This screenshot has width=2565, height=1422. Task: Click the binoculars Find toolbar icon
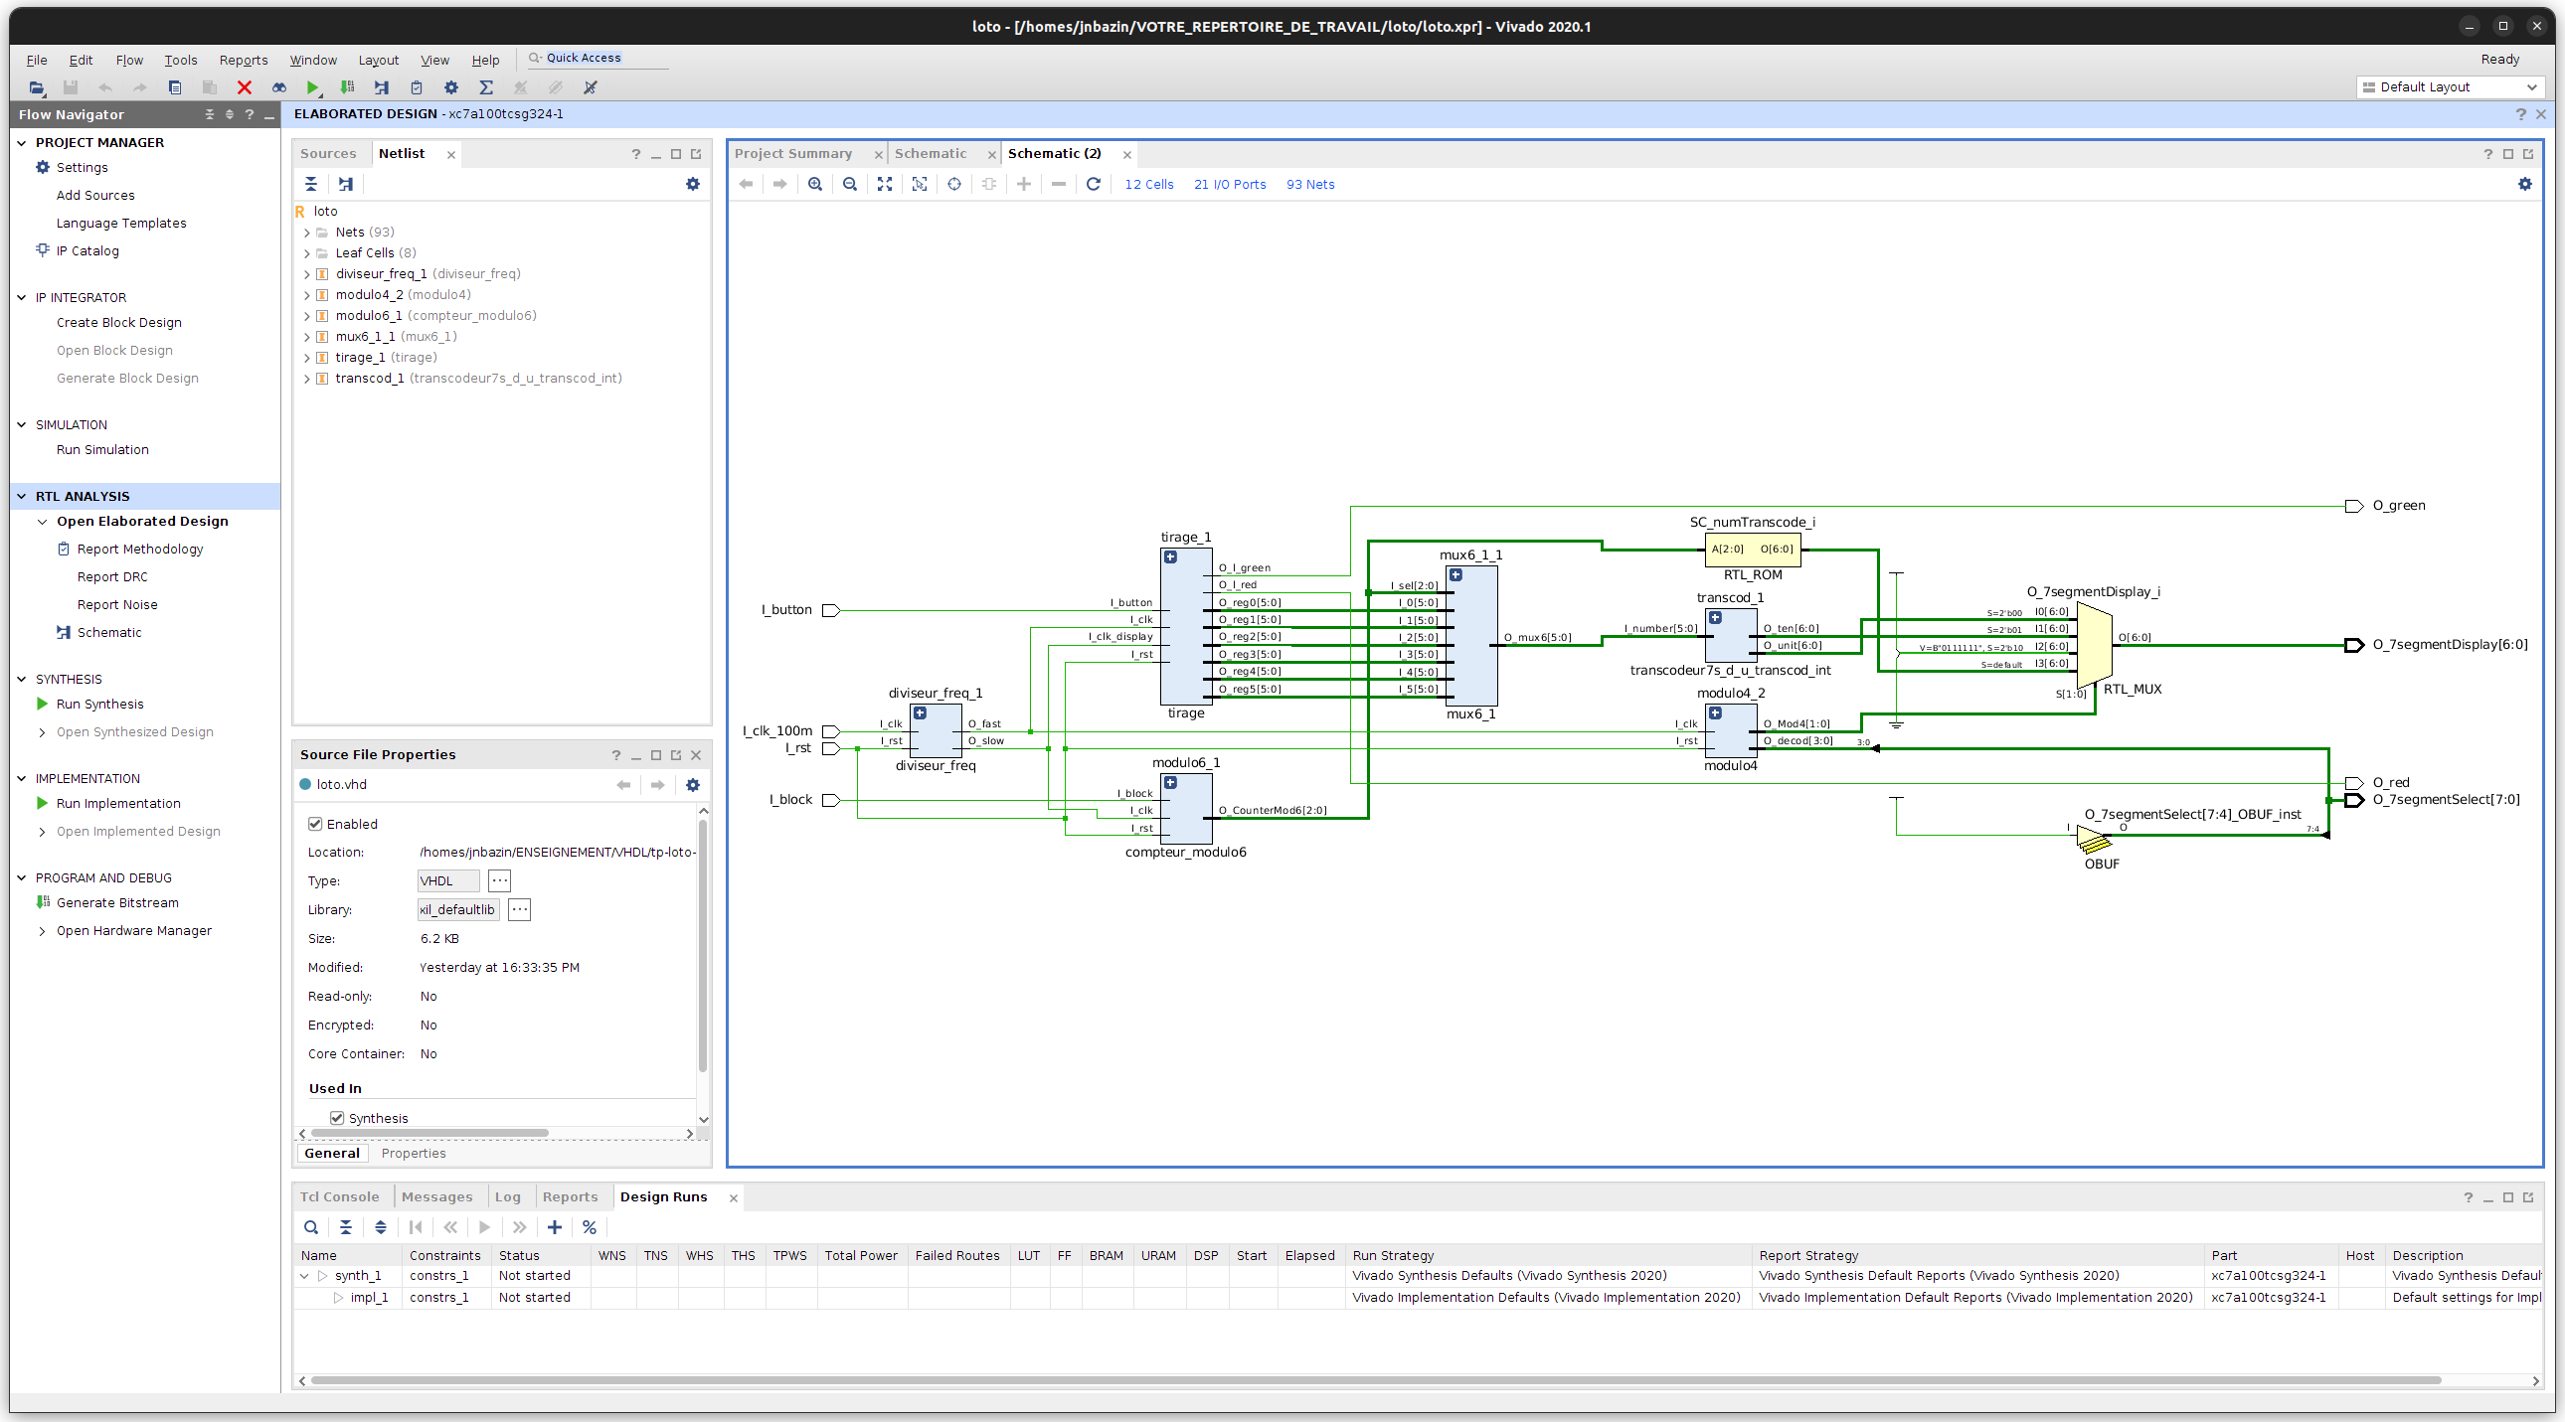pos(278,87)
